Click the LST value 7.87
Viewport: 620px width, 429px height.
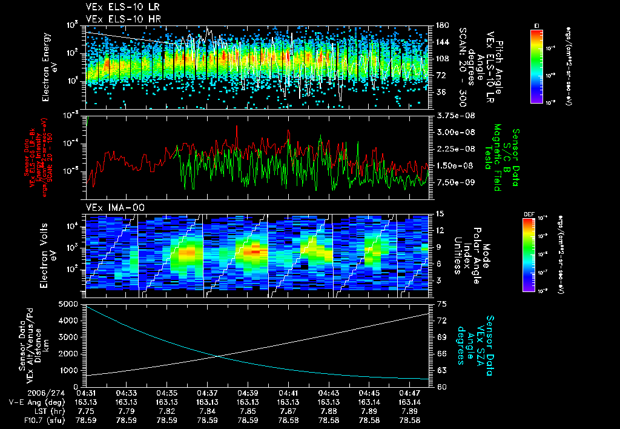tap(288, 412)
